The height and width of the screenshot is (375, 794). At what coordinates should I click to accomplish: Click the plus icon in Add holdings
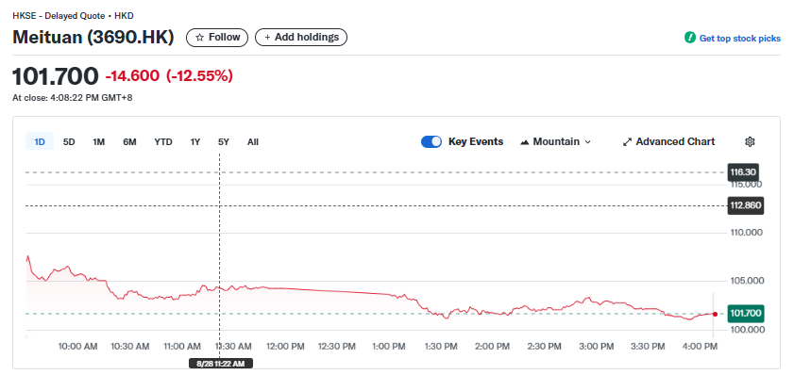pyautogui.click(x=267, y=38)
